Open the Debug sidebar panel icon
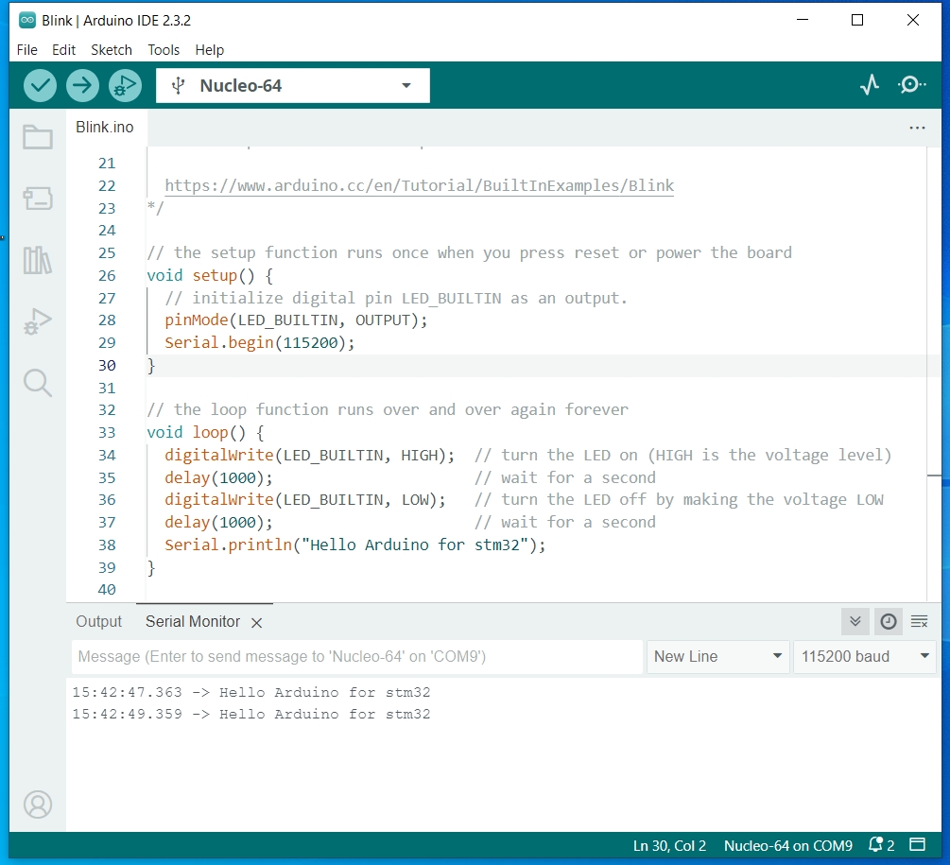The width and height of the screenshot is (950, 865). tap(38, 321)
